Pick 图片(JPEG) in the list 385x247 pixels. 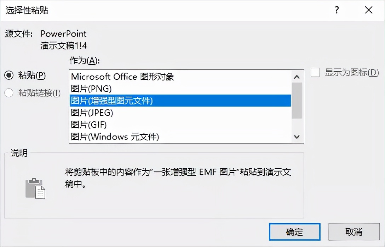(x=180, y=113)
